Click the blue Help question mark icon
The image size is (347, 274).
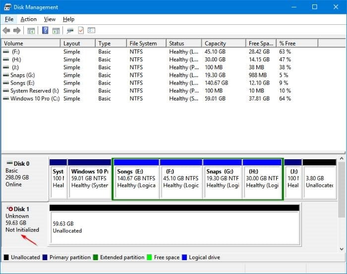45,30
